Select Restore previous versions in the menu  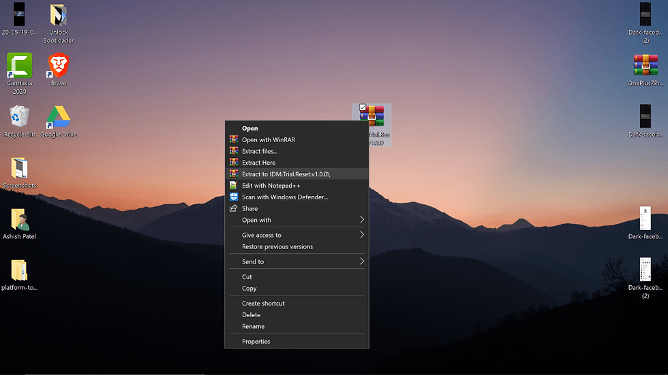(x=297, y=246)
